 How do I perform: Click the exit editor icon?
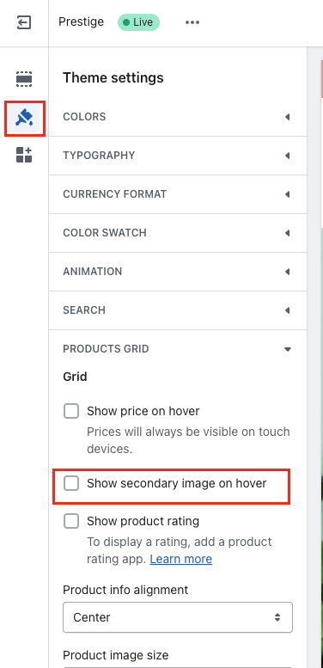pos(24,22)
